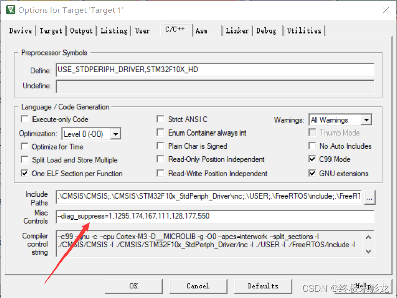This screenshot has width=397, height=298.
Task: Open Include Paths browse button
Action: coord(370,197)
